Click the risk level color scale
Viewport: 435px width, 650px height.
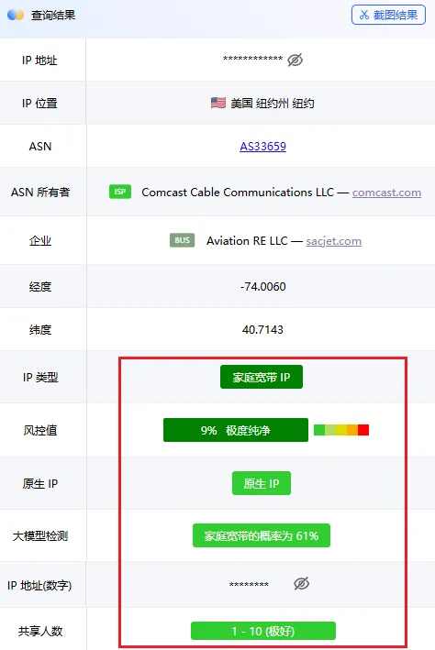(x=341, y=430)
